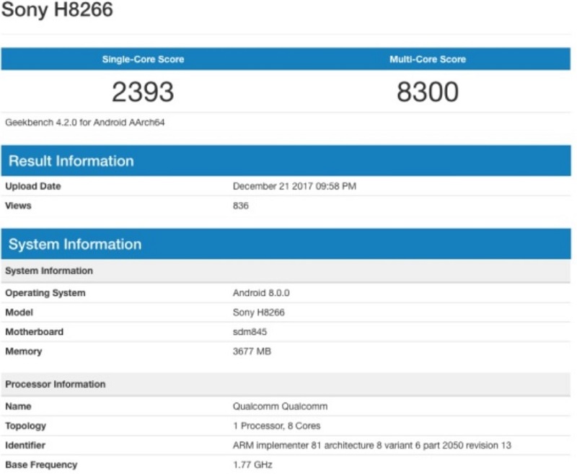
Task: Select the Model label
Action: (x=19, y=312)
